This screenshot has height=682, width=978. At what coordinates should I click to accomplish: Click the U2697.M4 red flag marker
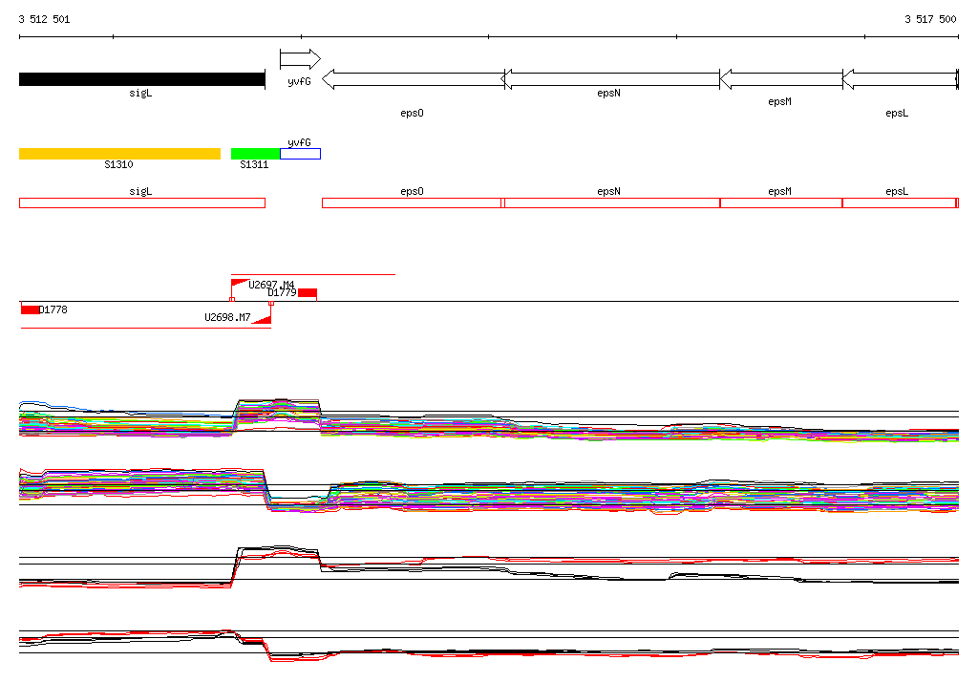pos(239,284)
